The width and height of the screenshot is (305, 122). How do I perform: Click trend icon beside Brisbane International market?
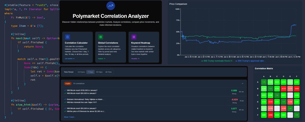point(65,99)
